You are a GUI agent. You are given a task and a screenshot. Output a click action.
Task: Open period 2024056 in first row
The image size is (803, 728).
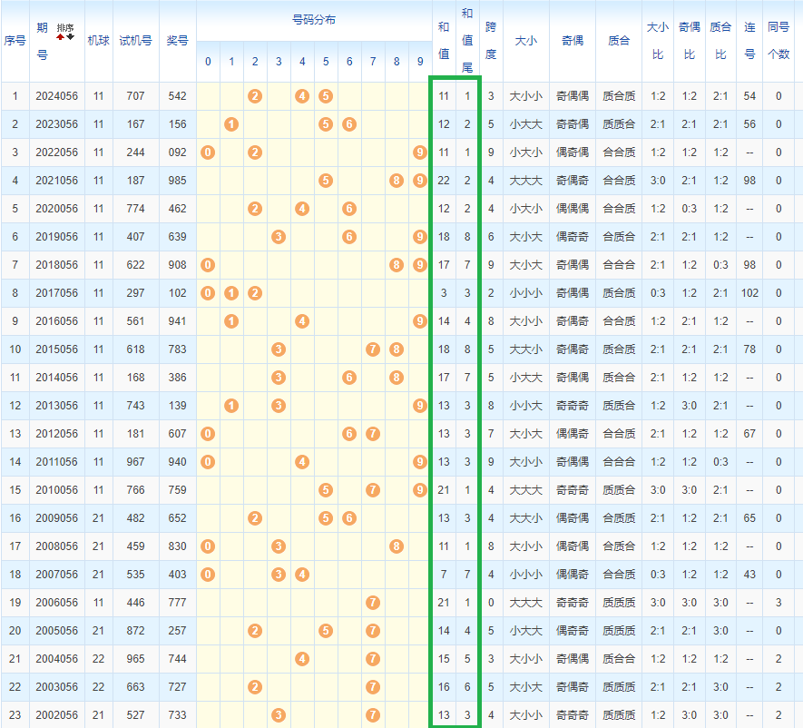[x=57, y=96]
